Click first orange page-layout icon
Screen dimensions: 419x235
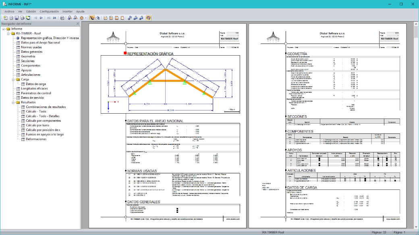point(105,18)
